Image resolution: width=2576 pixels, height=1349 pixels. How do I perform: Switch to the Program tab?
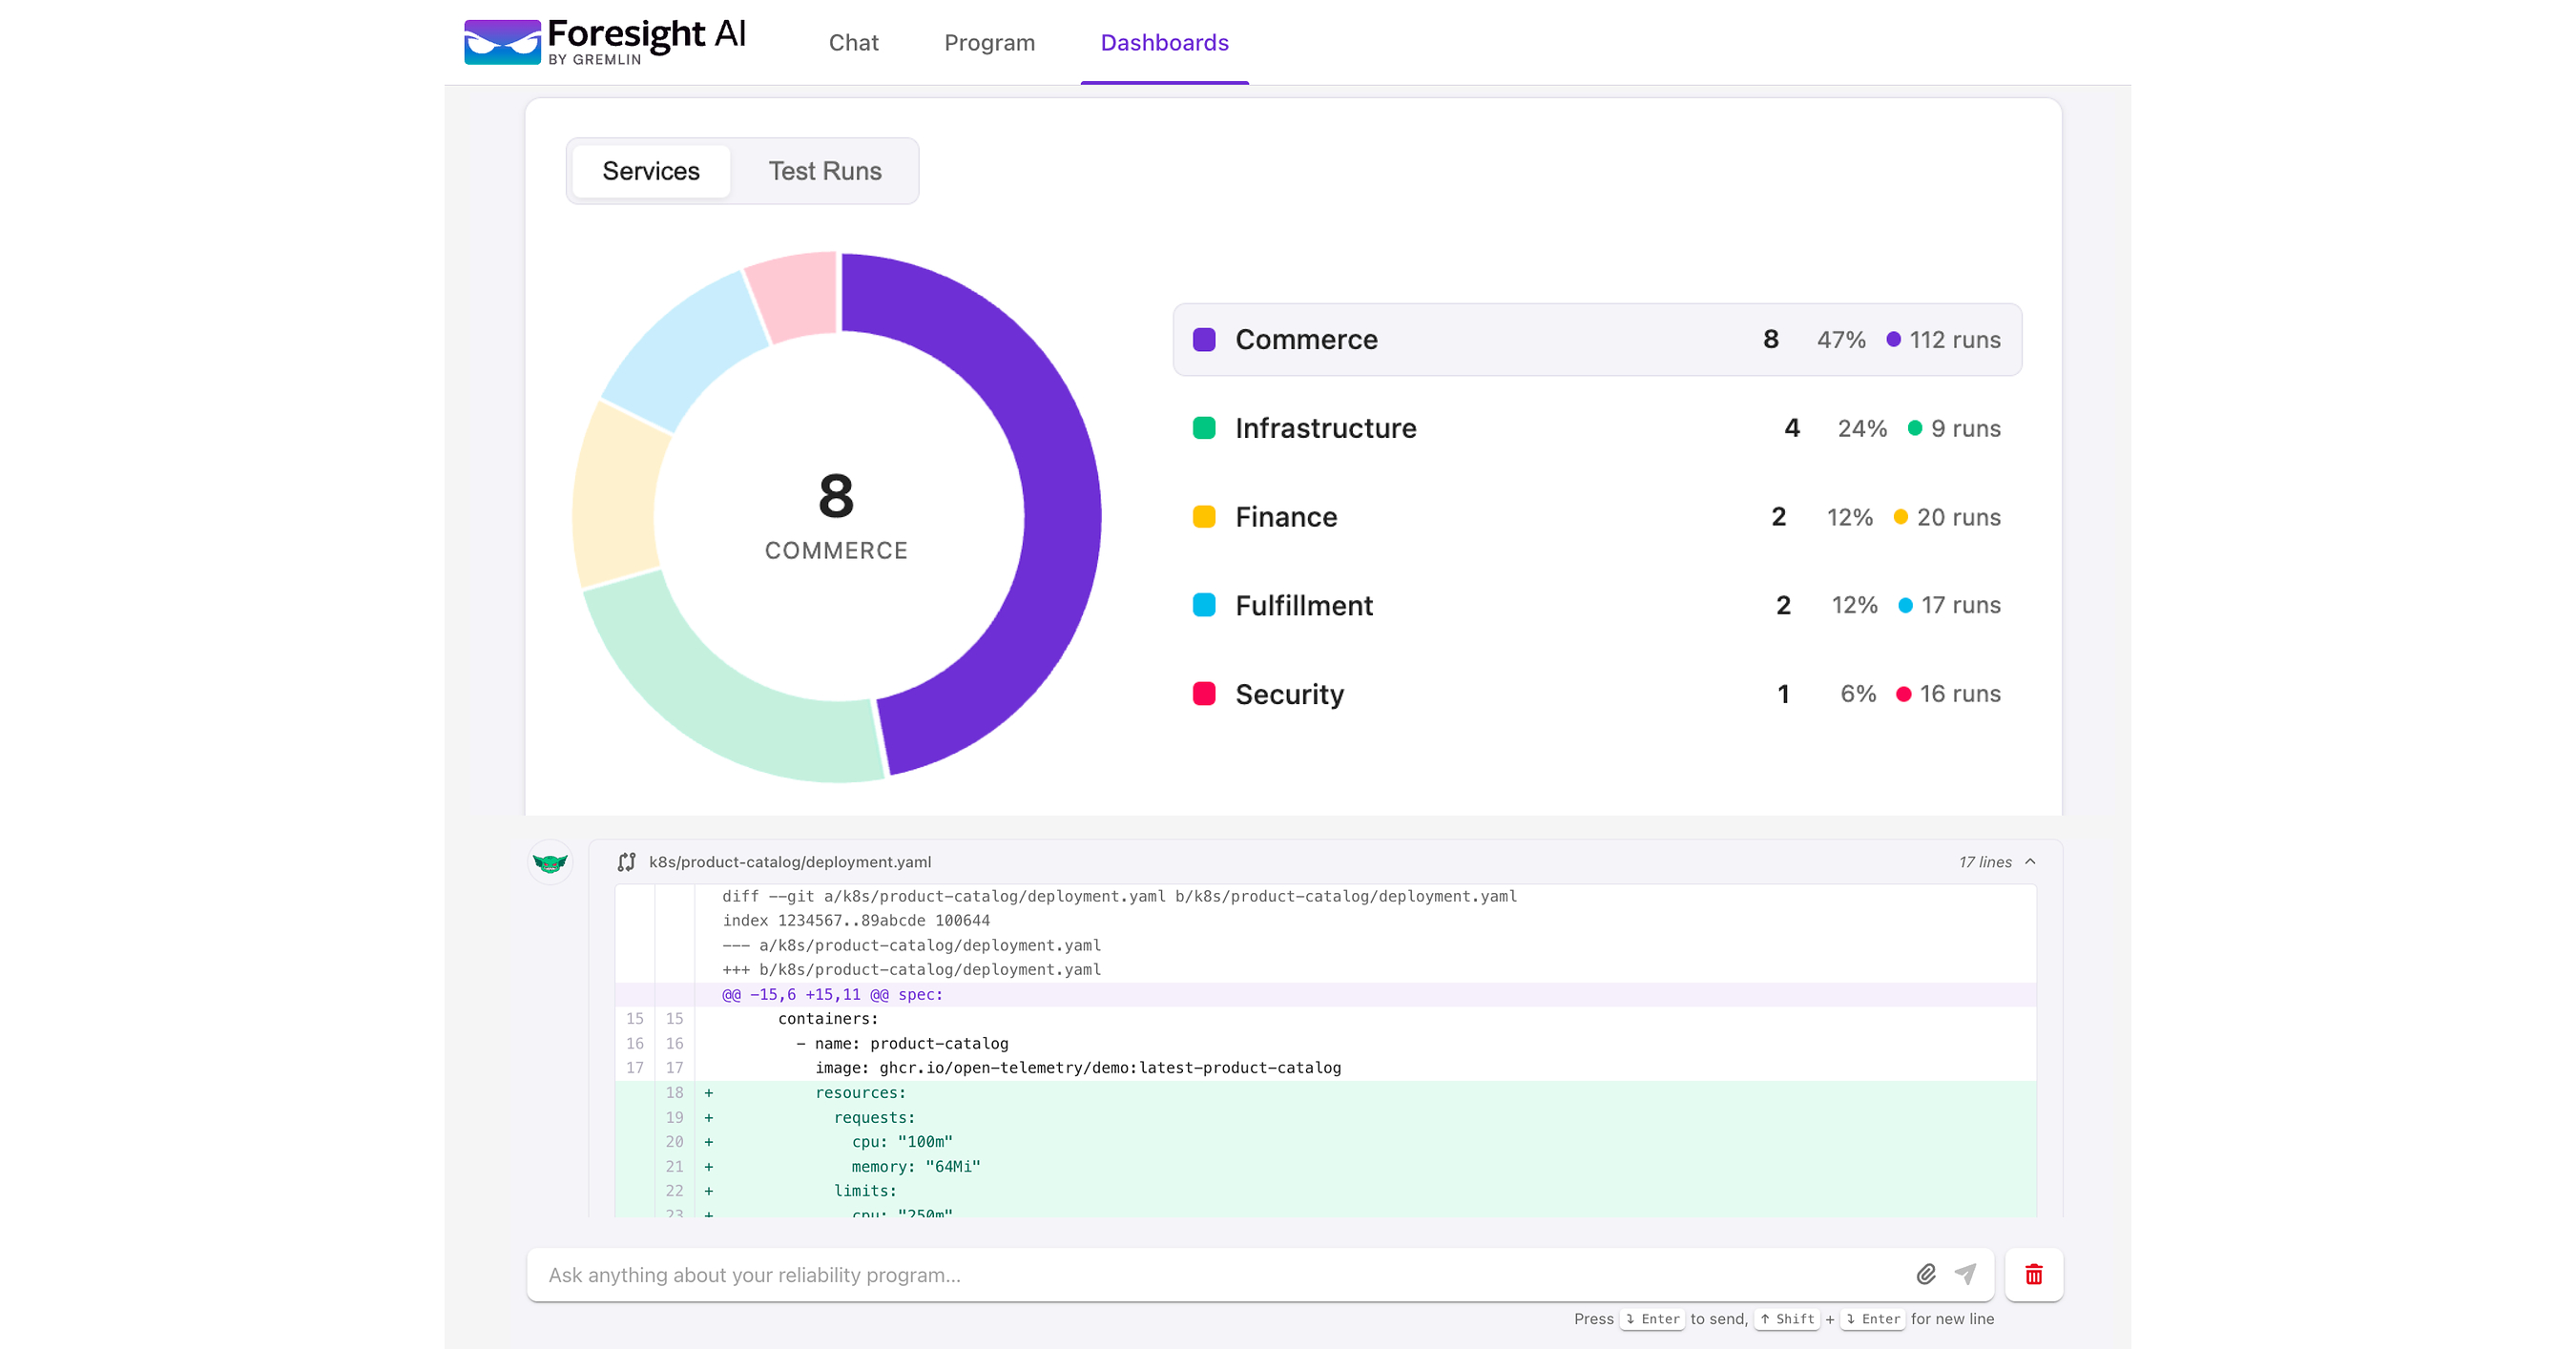(x=989, y=43)
